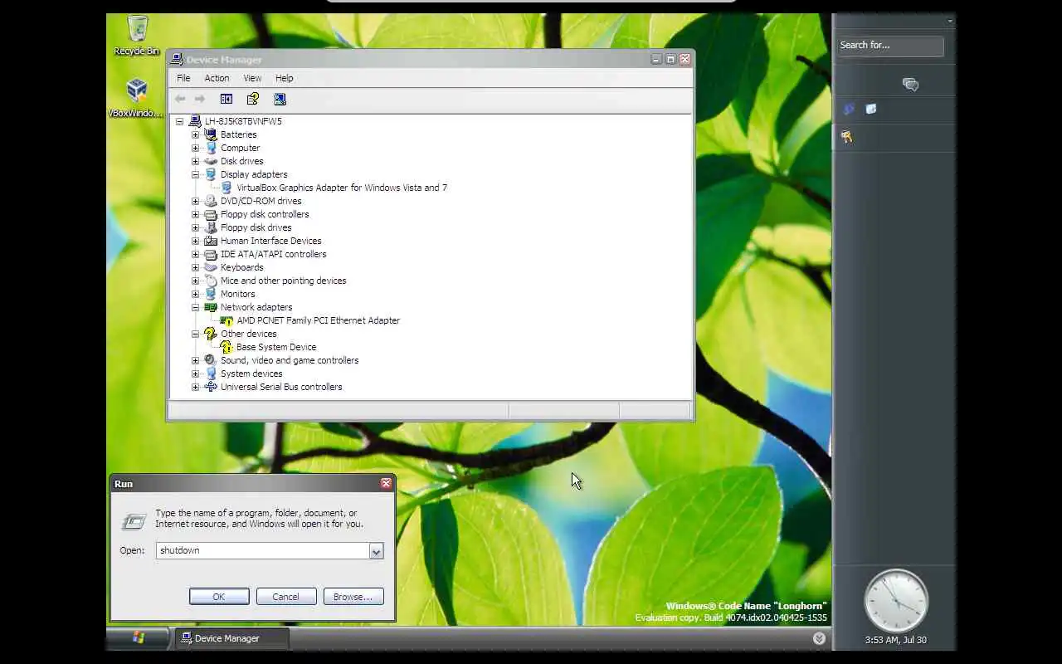Expand the Keyboards node
Viewport: 1062px width, 664px height.
195,267
